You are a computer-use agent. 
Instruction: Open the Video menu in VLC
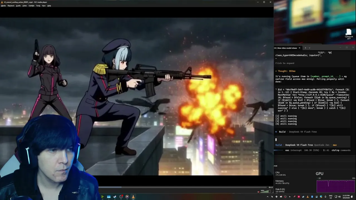[x=24, y=6]
